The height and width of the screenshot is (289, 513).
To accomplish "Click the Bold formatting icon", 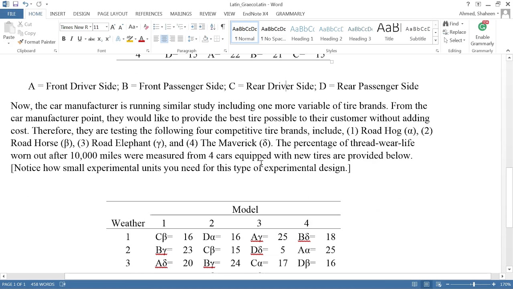I will tap(63, 39).
